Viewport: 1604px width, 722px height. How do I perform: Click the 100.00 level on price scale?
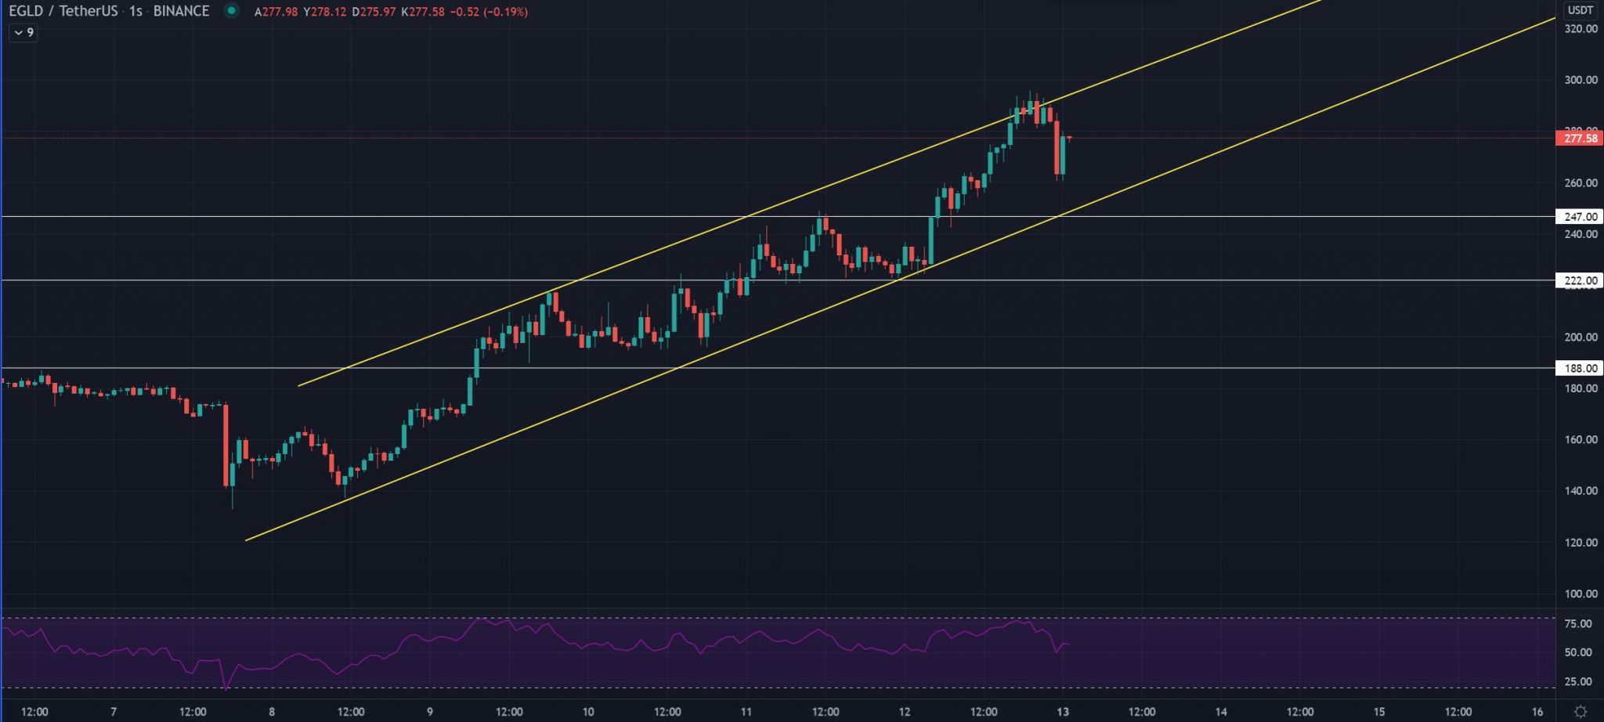(x=1580, y=594)
